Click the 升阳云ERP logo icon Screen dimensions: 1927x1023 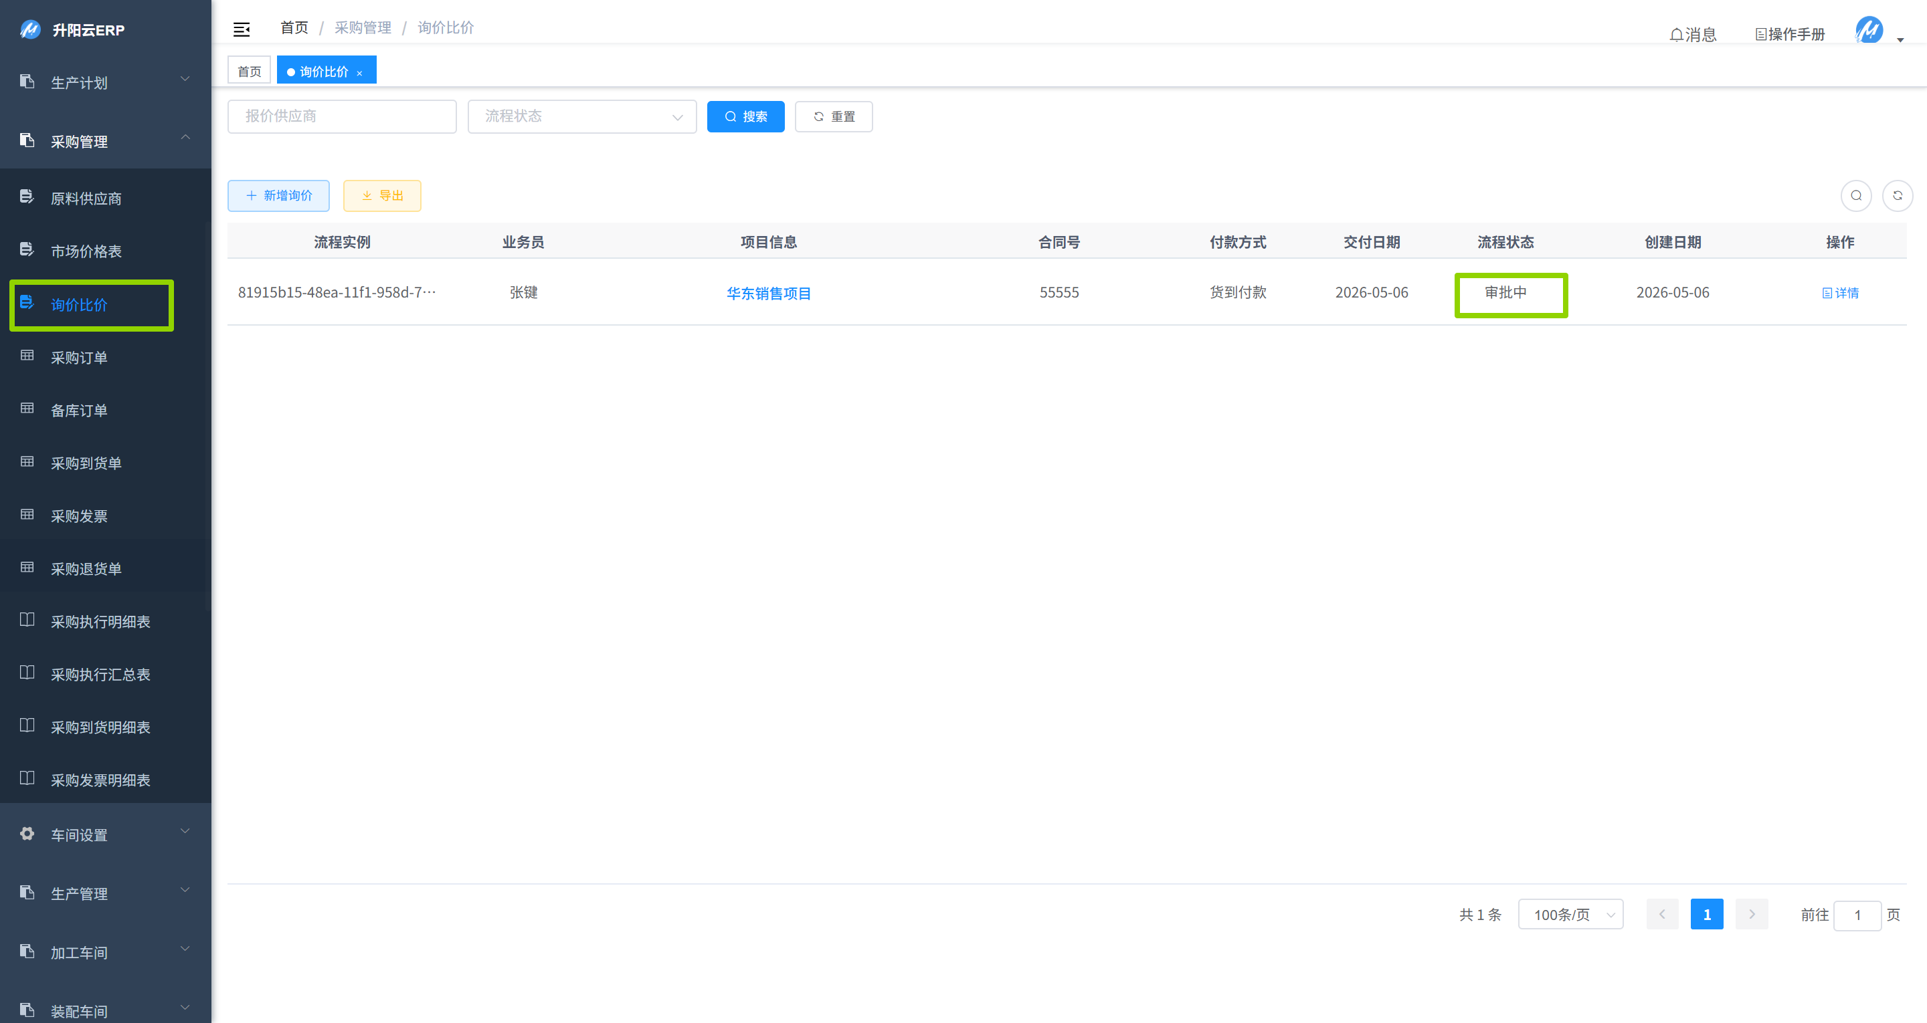coord(30,29)
